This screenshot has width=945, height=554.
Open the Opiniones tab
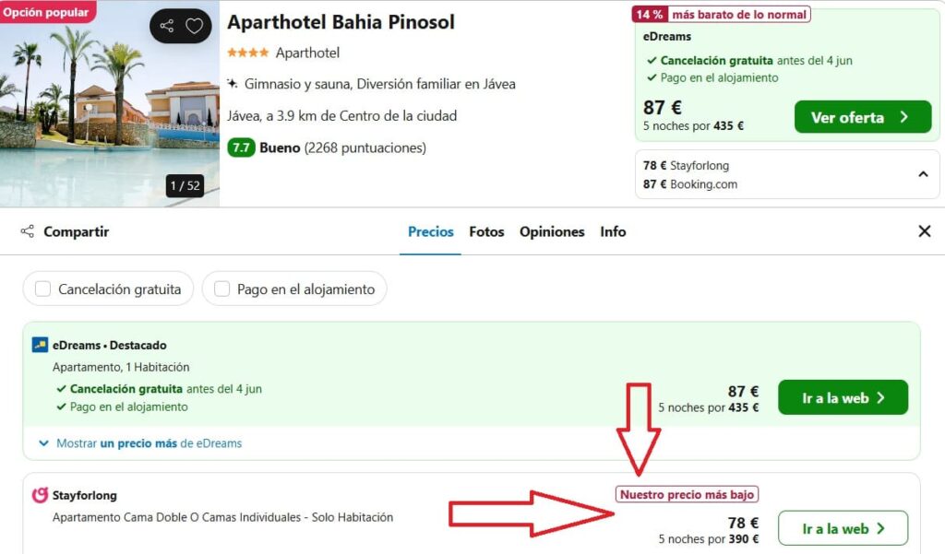pyautogui.click(x=552, y=232)
